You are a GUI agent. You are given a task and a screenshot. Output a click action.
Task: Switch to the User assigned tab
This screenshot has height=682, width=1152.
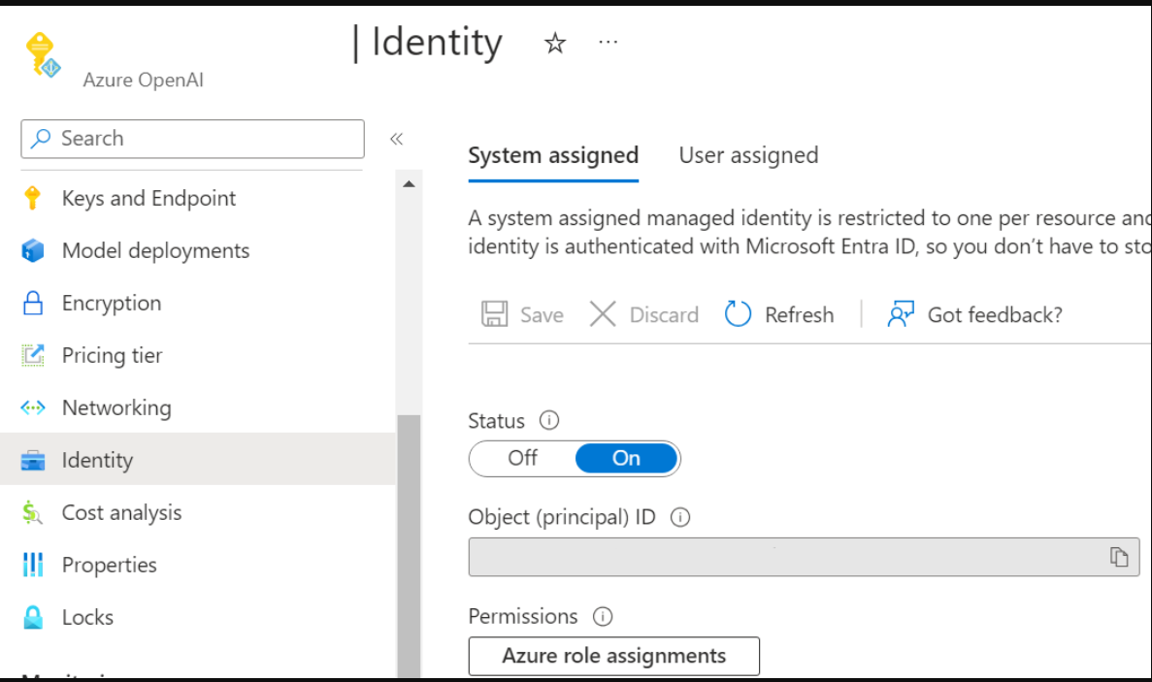point(748,155)
